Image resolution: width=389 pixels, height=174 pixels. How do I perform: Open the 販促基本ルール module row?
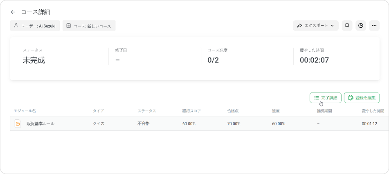click(x=40, y=123)
